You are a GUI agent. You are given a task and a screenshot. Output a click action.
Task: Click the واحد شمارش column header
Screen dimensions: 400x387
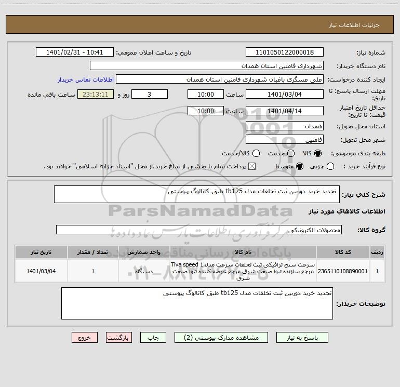[x=144, y=252]
